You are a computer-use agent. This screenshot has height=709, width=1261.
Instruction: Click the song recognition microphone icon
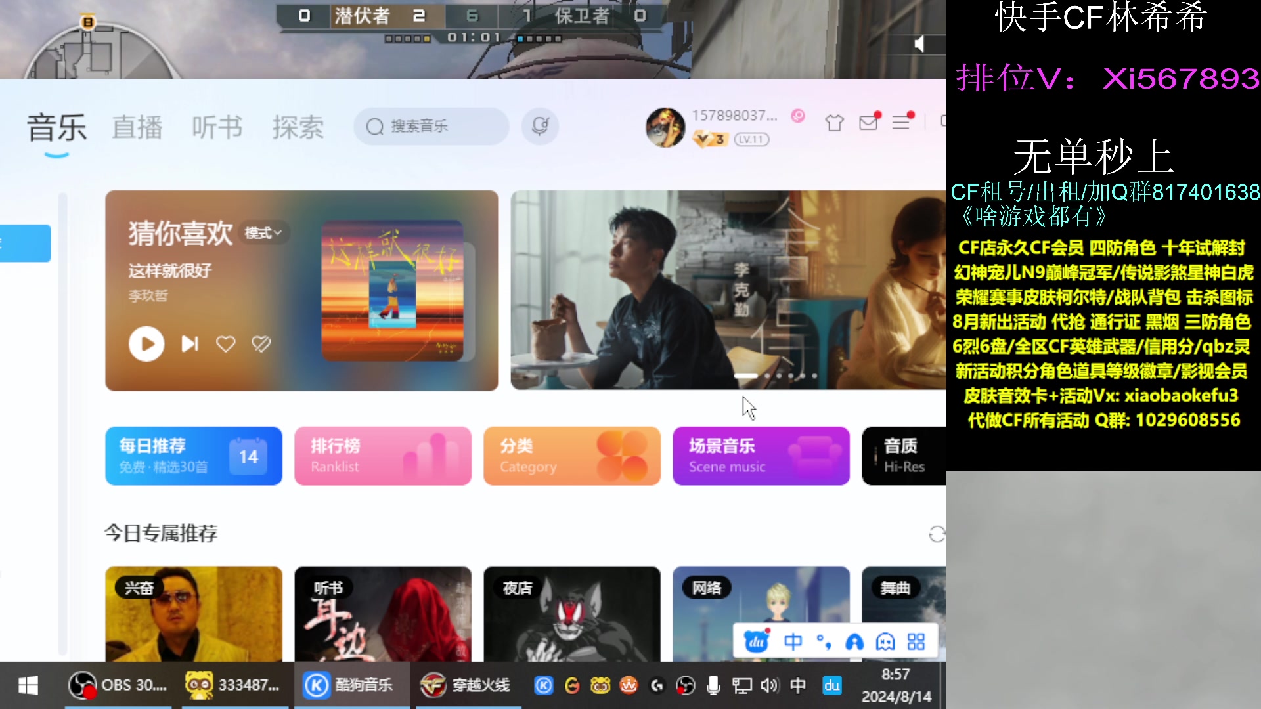tap(540, 126)
